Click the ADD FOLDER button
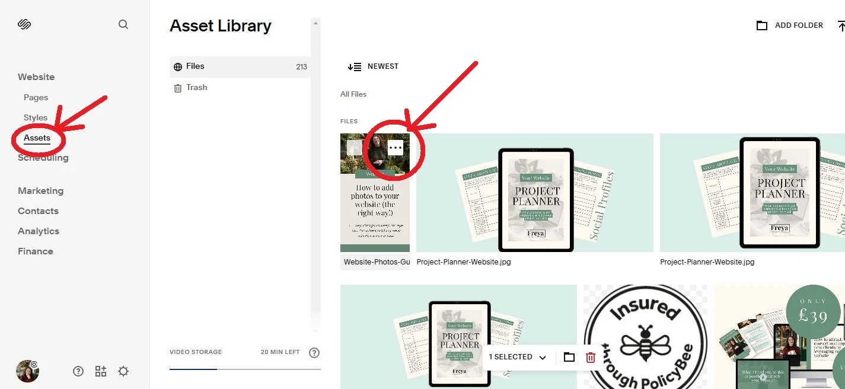This screenshot has width=845, height=389. click(x=790, y=25)
